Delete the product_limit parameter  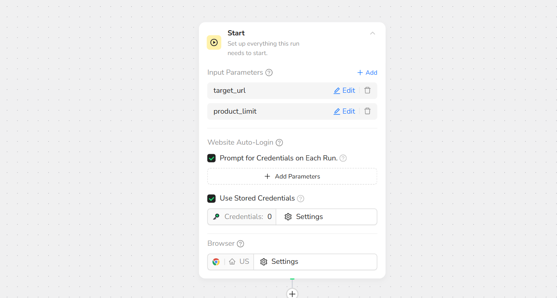367,111
